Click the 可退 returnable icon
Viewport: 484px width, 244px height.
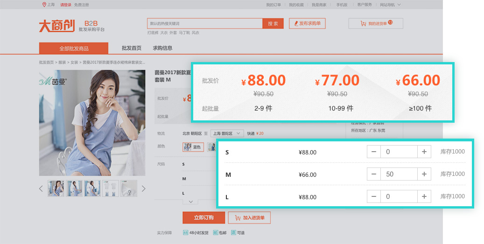[x=233, y=233]
